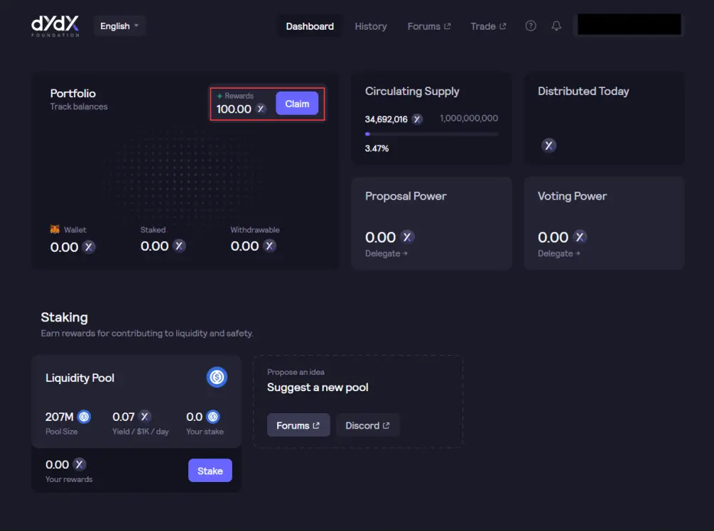The width and height of the screenshot is (714, 531).
Task: Click the help question mark icon
Action: 531,26
